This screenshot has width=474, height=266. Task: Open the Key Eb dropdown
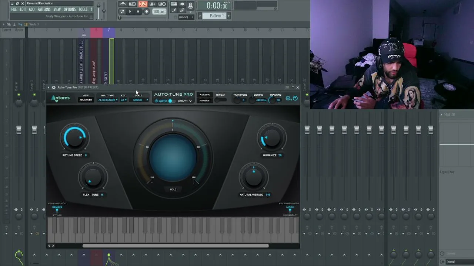click(x=123, y=100)
